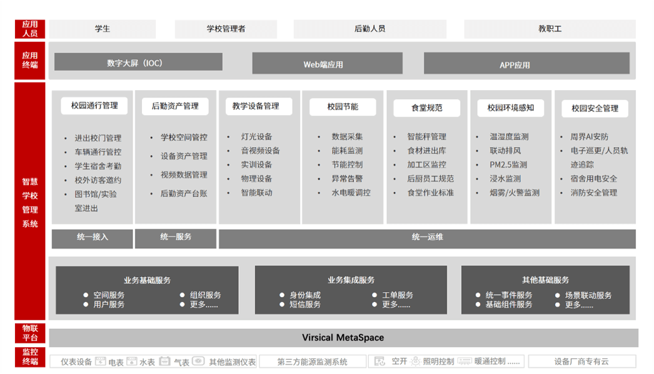Click the 设备资产管理 list item
This screenshot has height=374, width=654.
pyautogui.click(x=184, y=156)
